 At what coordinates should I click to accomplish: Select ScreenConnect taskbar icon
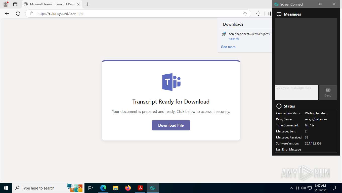point(153,188)
